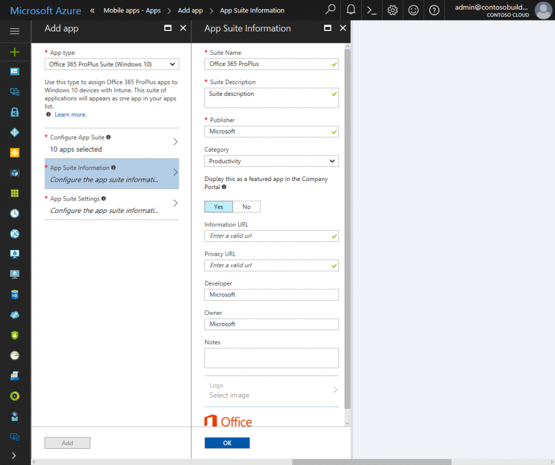Open the green Security shield icon
This screenshot has width=555, height=465.
point(15,335)
